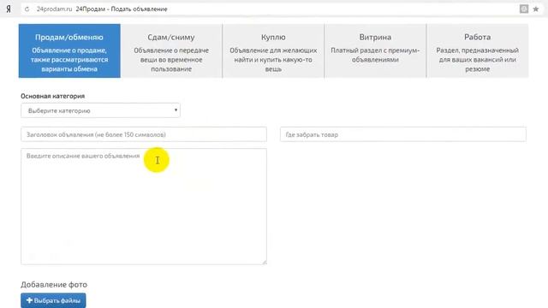Click the Добавление фото heading
Image resolution: width=548 pixels, height=308 pixels.
54,285
